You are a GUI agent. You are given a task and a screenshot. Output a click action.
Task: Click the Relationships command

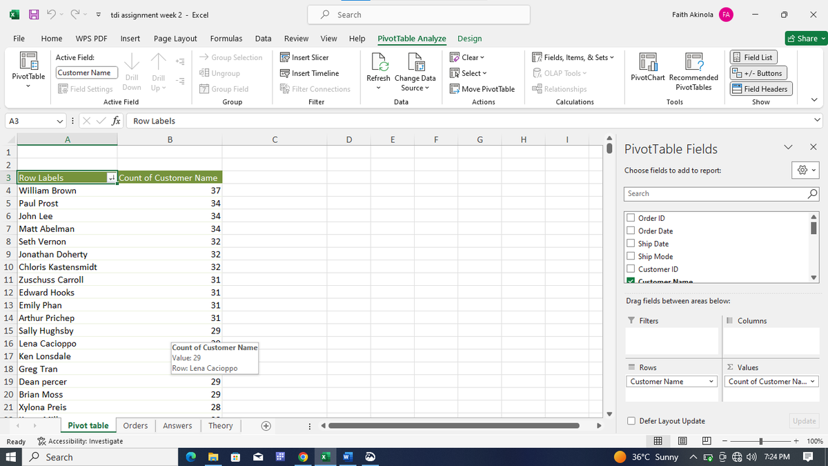coord(560,89)
